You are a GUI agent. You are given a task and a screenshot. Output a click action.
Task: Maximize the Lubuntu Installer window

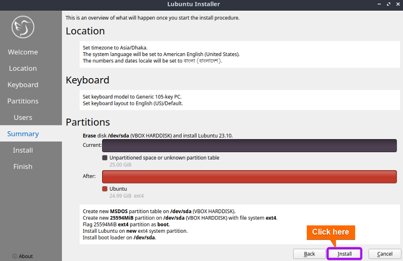pyautogui.click(x=389, y=4)
